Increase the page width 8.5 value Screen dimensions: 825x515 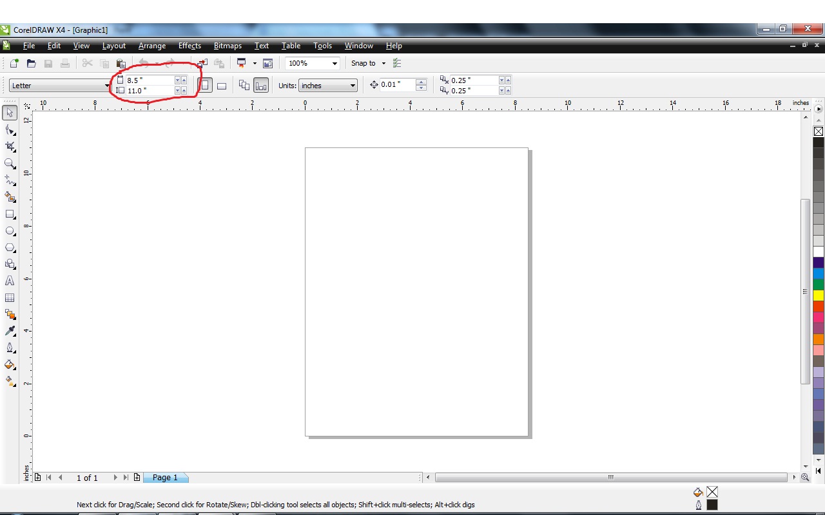184,80
